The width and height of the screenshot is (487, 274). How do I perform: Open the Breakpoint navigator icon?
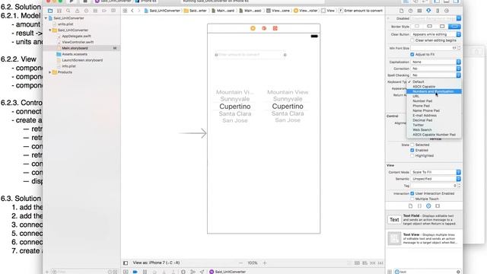tap(104, 11)
